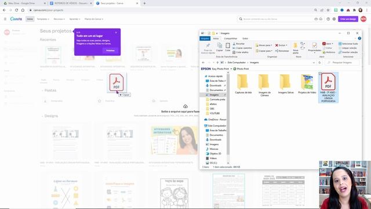Viewport: 371px width, 209px height.
Task: Select the Projetos de Vídeo folder
Action: click(307, 84)
